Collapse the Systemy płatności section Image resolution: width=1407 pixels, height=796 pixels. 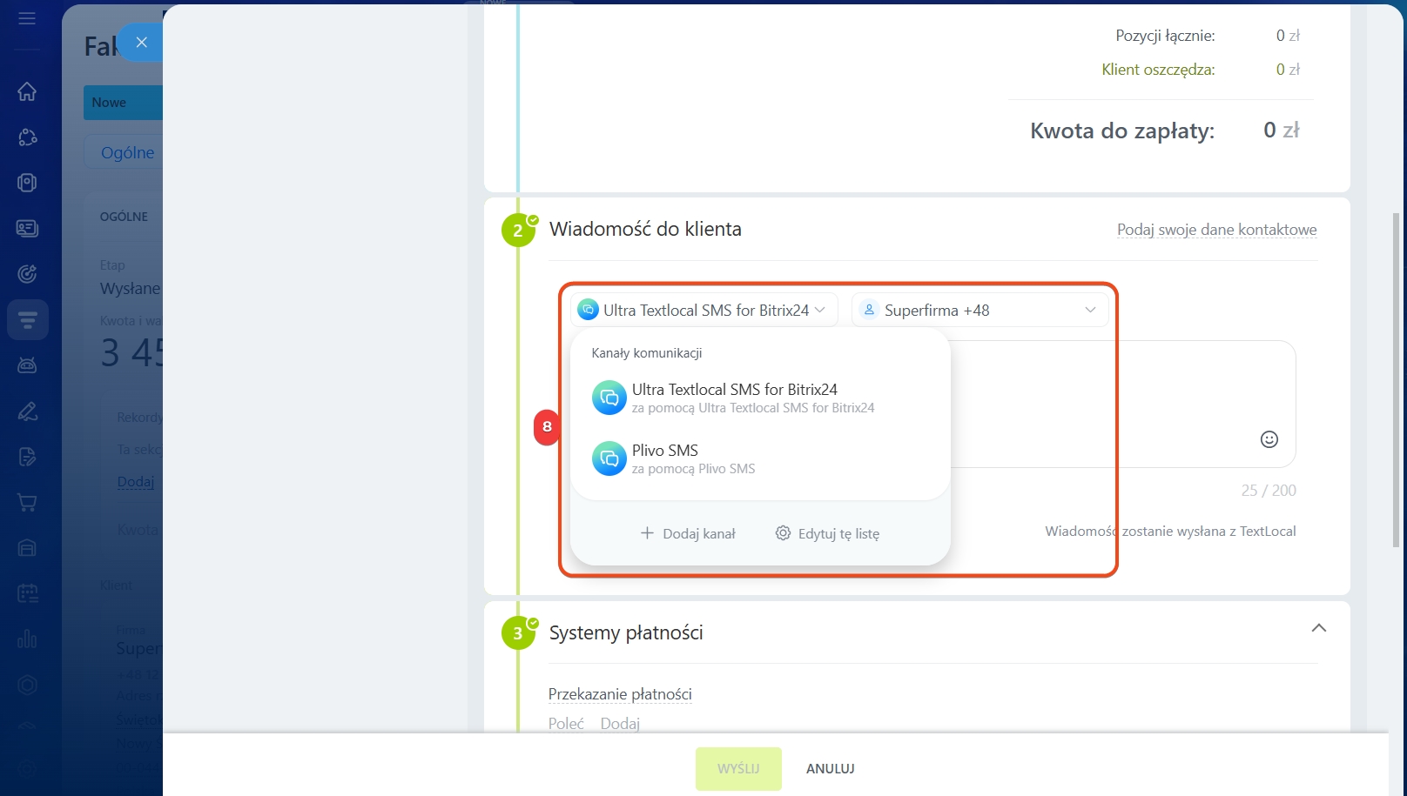tap(1319, 628)
